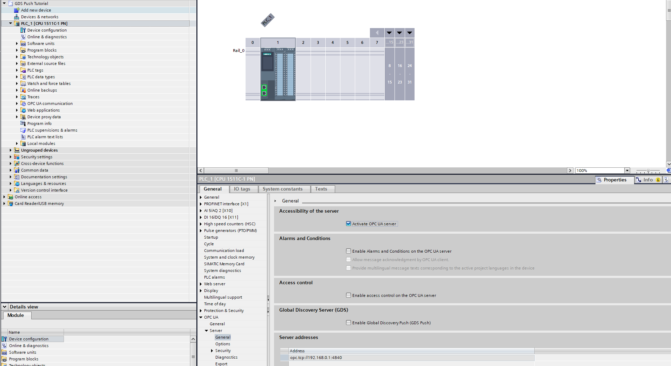The width and height of the screenshot is (671, 366).
Task: Open the Startup properties entry
Action: pos(211,237)
